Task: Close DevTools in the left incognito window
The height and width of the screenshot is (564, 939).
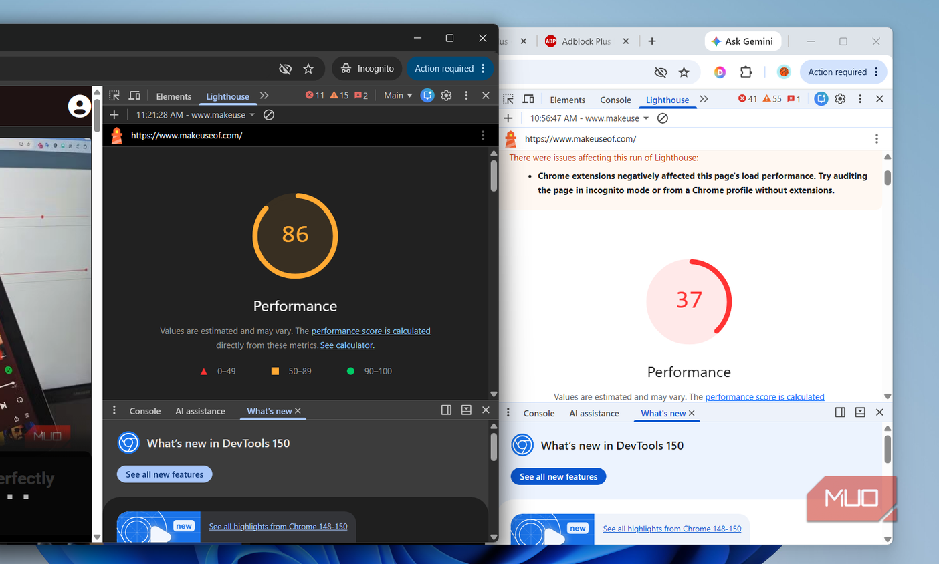Action: click(486, 96)
